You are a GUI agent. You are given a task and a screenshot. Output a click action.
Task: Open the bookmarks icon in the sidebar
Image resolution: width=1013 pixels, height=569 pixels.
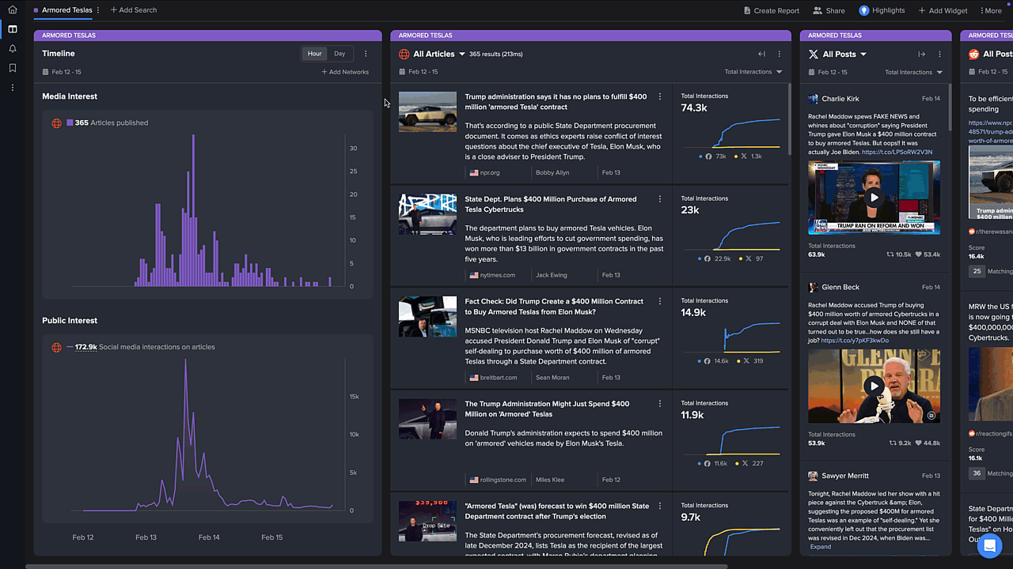click(x=12, y=68)
